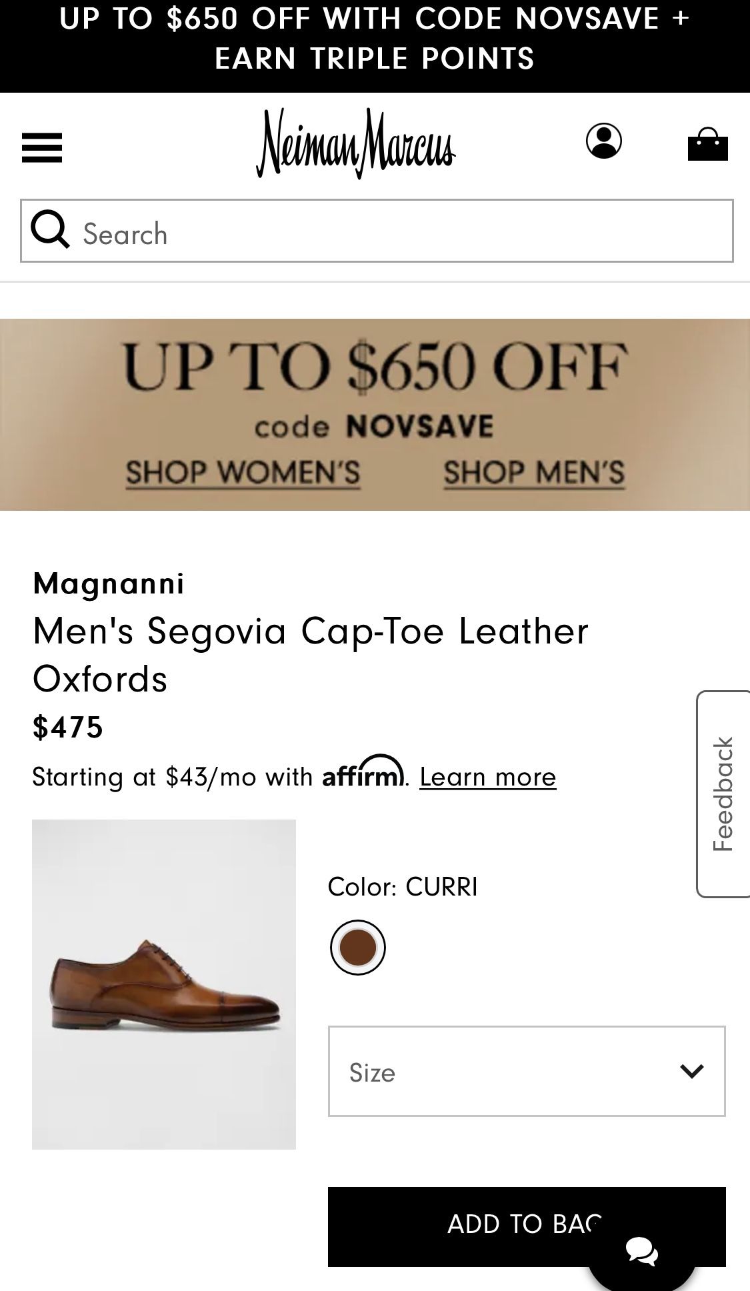The image size is (750, 1291).
Task: Click the Size dropdown chevron arrow
Action: point(692,1072)
